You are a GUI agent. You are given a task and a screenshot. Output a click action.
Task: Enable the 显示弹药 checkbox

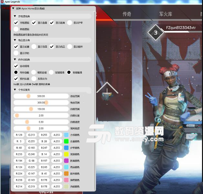tap(16, 53)
